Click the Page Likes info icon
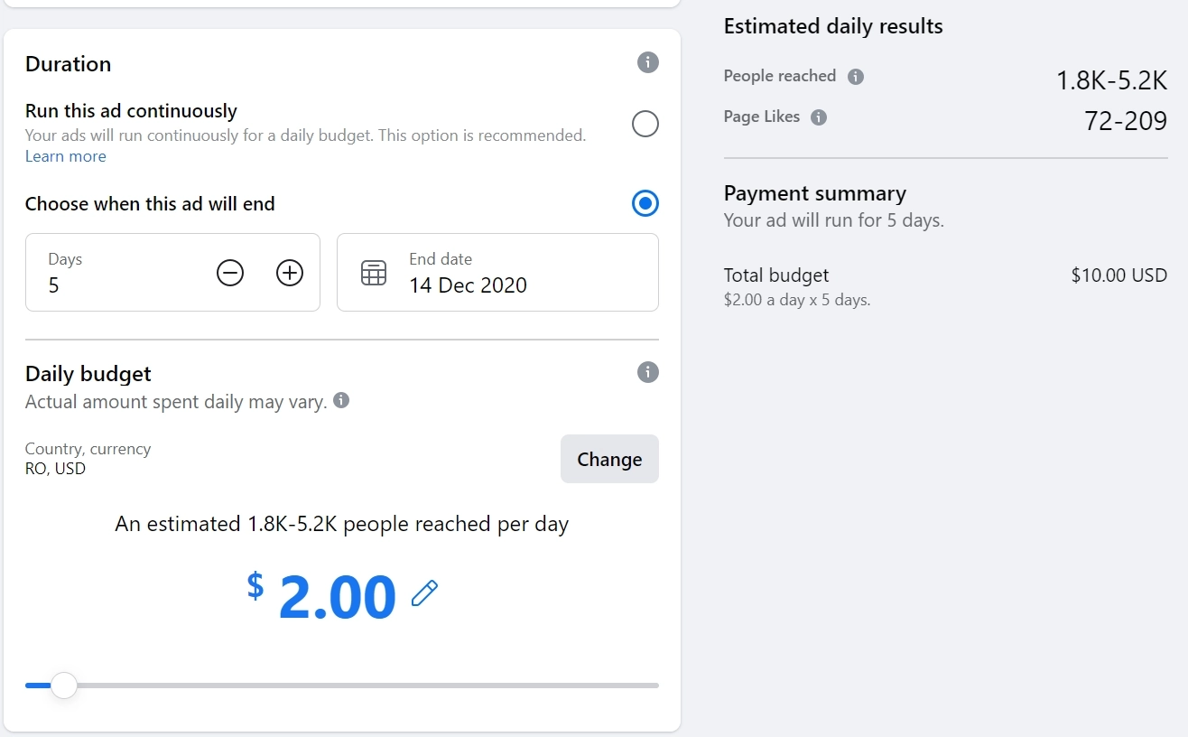 click(819, 117)
